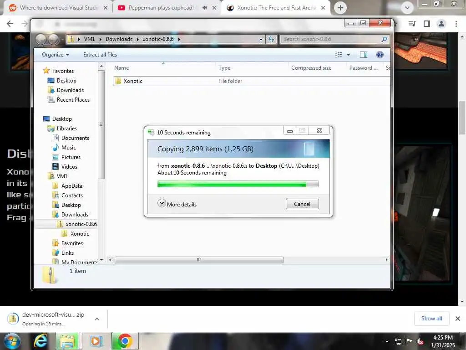This screenshot has width=466, height=350.
Task: Switch to Where to download Visual Studio tab
Action: tap(58, 8)
